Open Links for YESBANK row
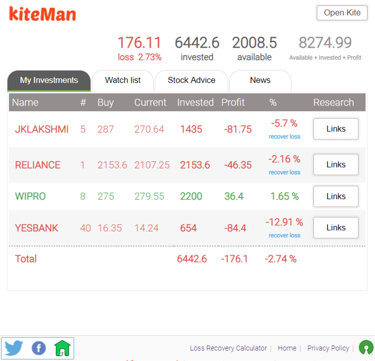375x361 pixels. 336,228
